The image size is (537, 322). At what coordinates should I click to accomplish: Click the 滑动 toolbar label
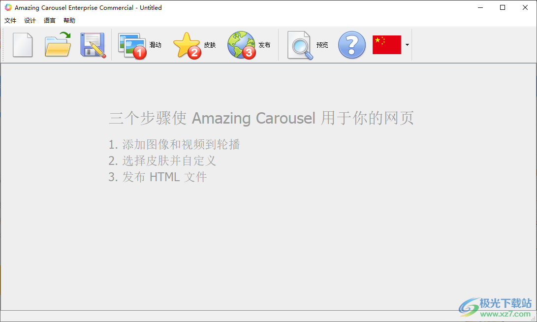pos(155,45)
